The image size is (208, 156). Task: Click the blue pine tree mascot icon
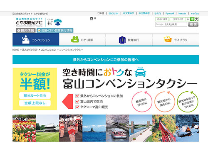pos(58,22)
